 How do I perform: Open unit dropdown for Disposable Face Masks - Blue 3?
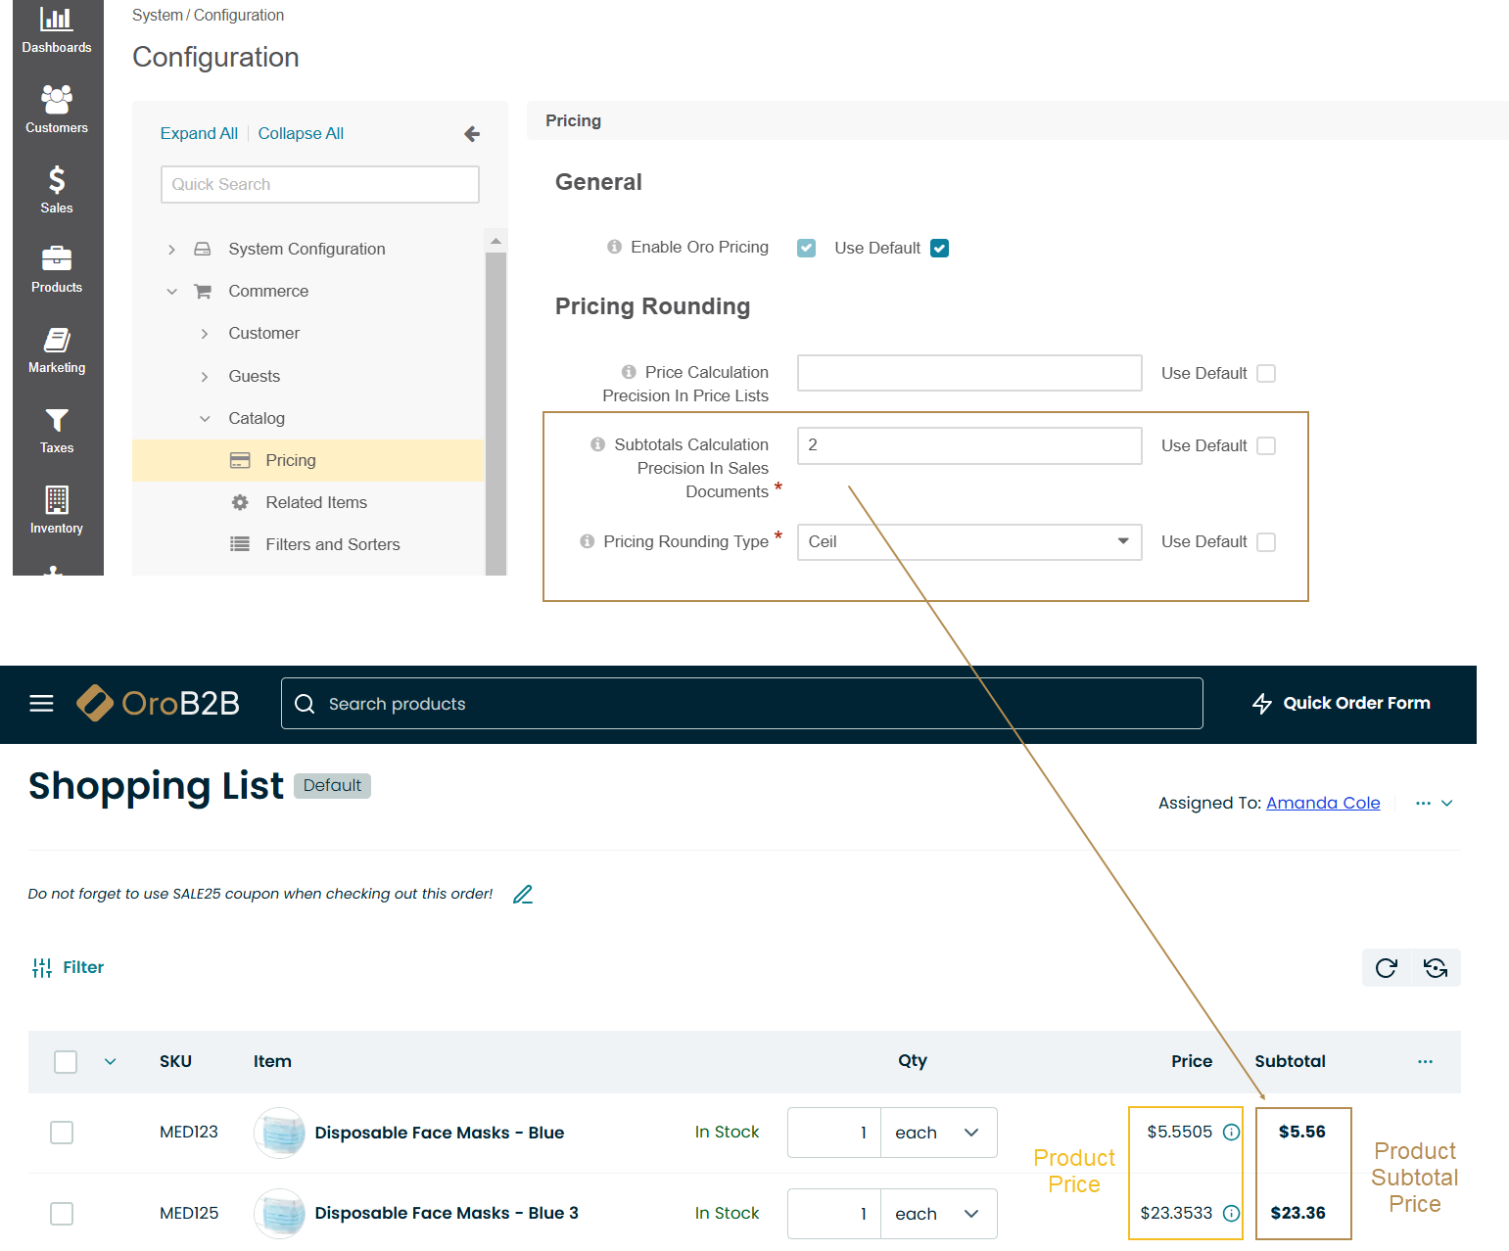tap(938, 1214)
